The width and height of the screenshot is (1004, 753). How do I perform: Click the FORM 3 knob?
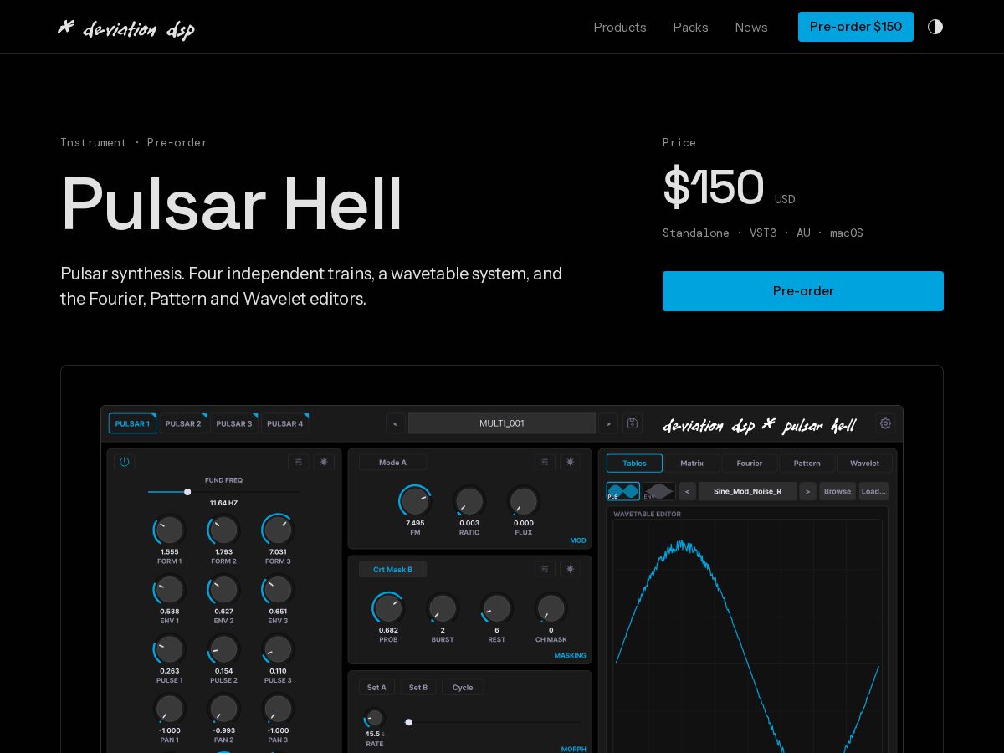click(x=278, y=530)
